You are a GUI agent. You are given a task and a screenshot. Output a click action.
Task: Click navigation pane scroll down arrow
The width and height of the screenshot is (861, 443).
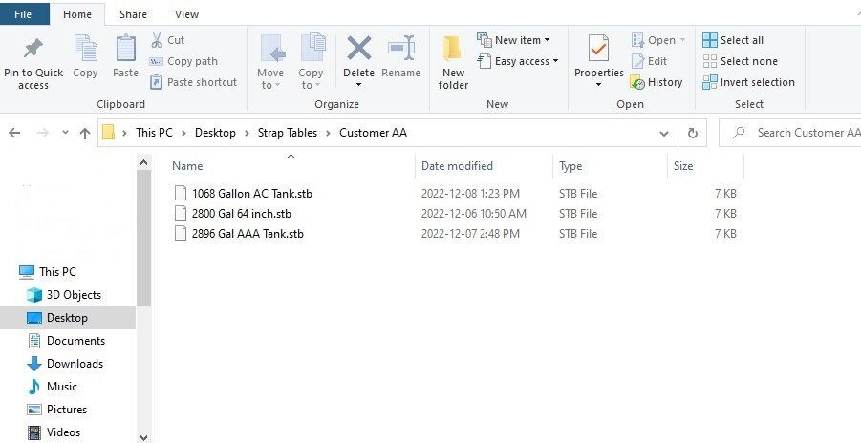click(x=143, y=437)
